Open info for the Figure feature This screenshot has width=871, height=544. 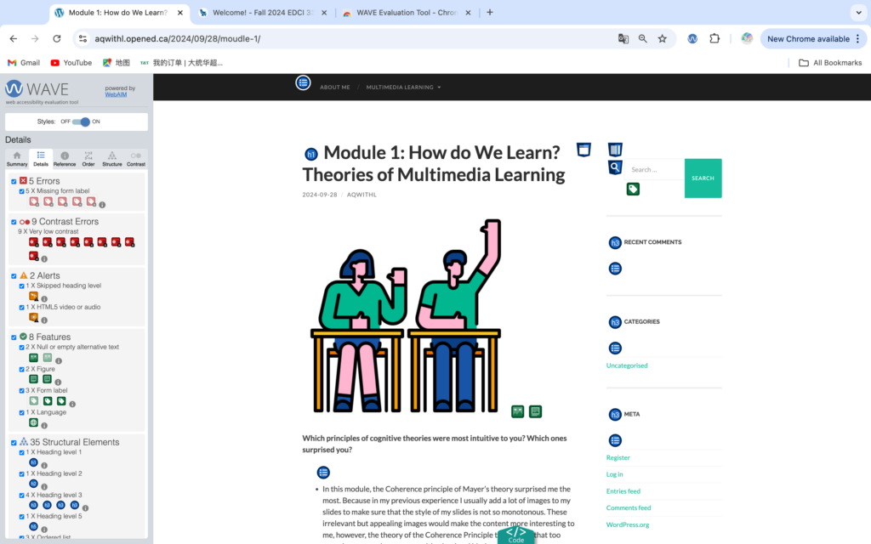point(58,382)
